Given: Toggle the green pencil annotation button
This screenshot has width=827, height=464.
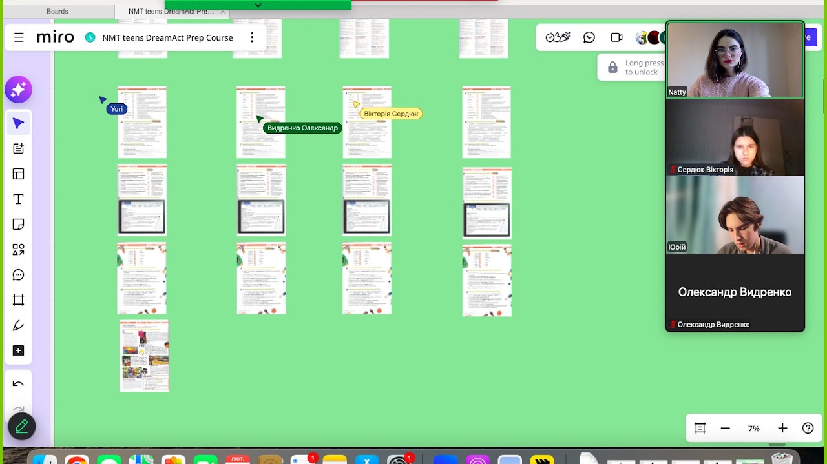Looking at the screenshot, I should 21,427.
